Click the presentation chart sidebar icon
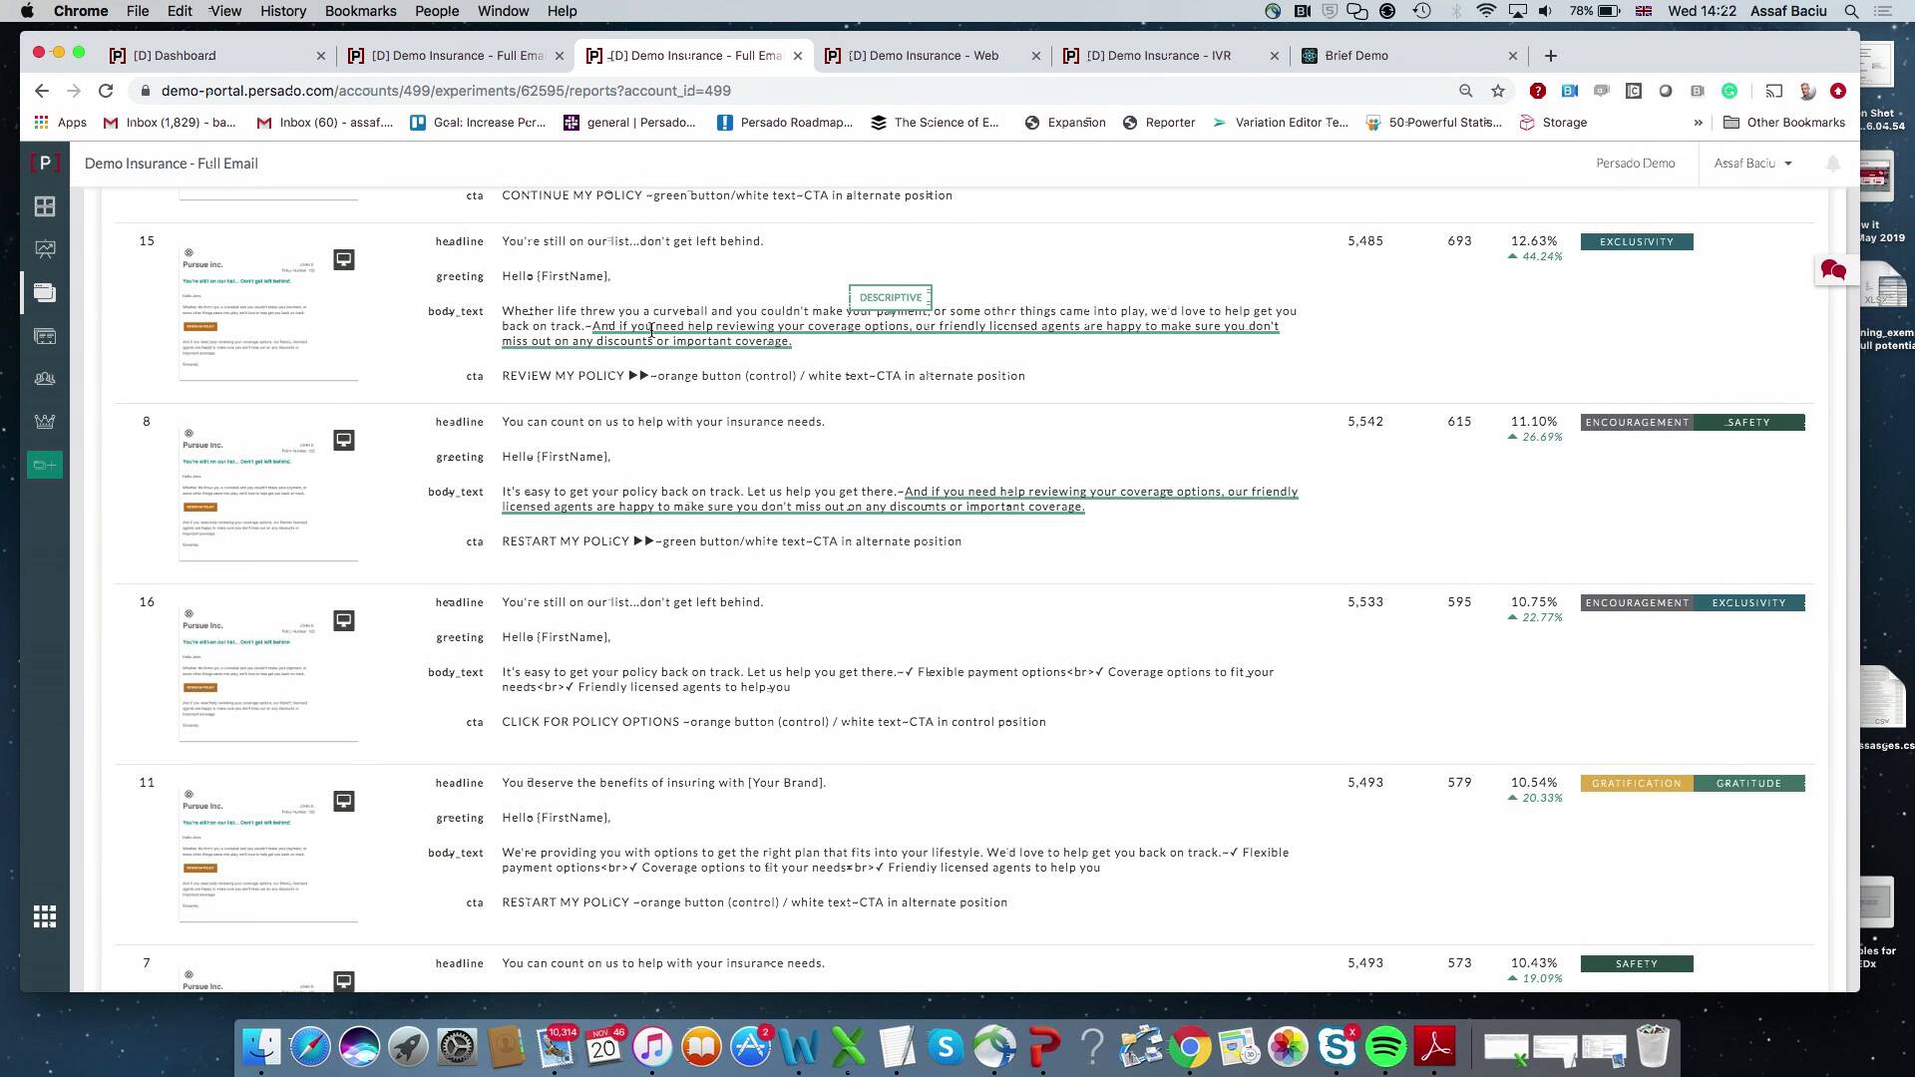Viewport: 1915px width, 1077px height. [x=45, y=249]
